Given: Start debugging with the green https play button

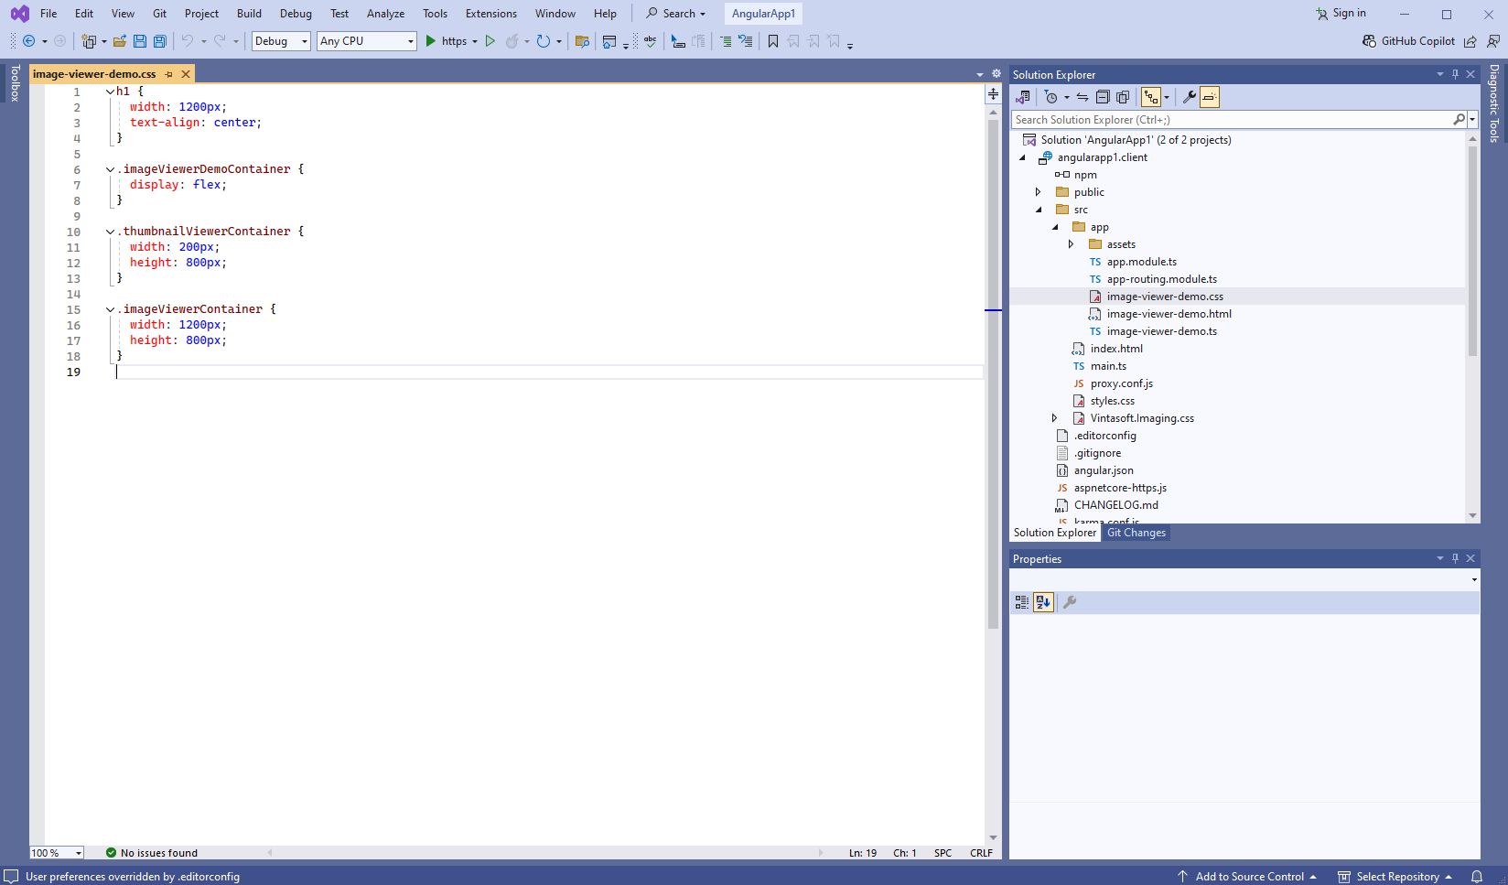Looking at the screenshot, I should click(x=431, y=41).
